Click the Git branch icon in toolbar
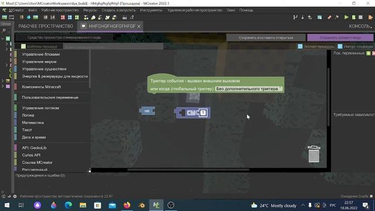375x211 pixels. [x=295, y=17]
